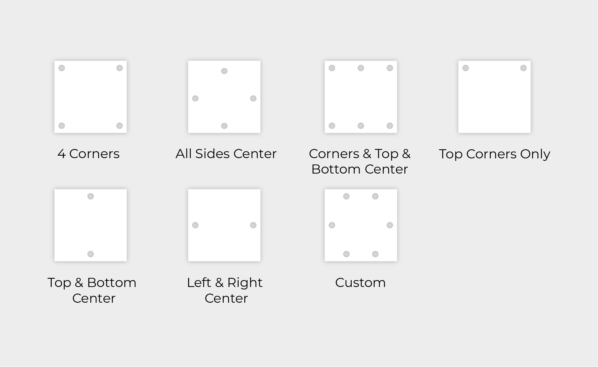Select the 4 Corners hole layout diagram

click(x=90, y=97)
